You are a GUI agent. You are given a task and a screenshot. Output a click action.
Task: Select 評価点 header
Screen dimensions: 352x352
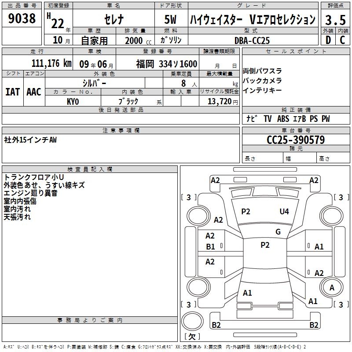[x=335, y=6]
